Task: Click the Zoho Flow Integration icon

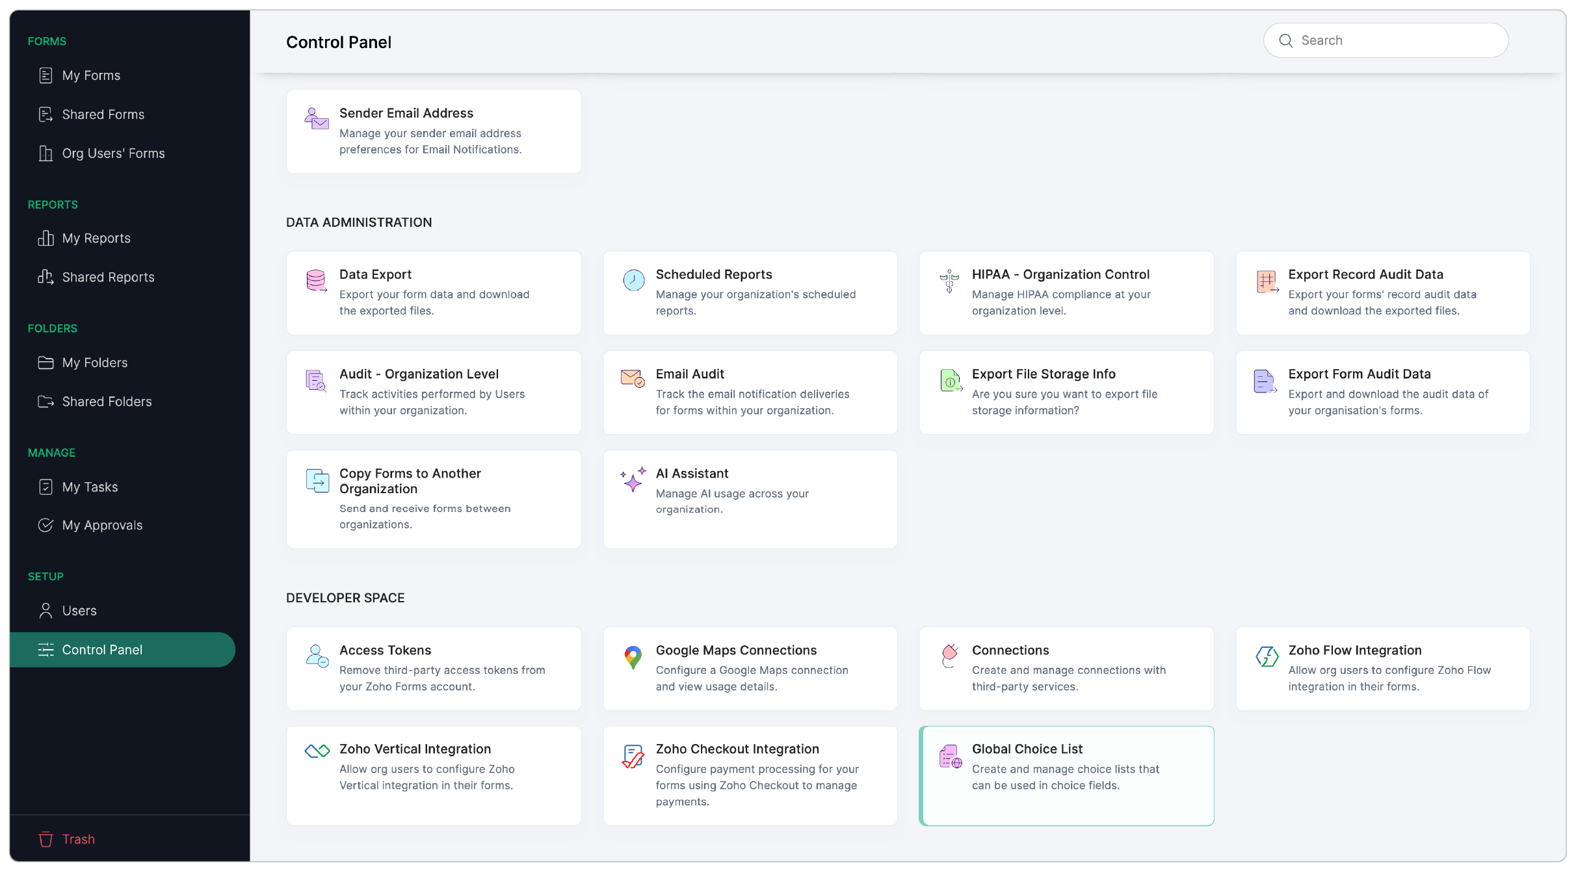Action: click(x=1267, y=656)
